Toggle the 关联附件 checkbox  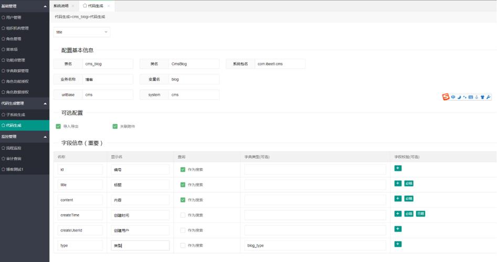(115, 126)
